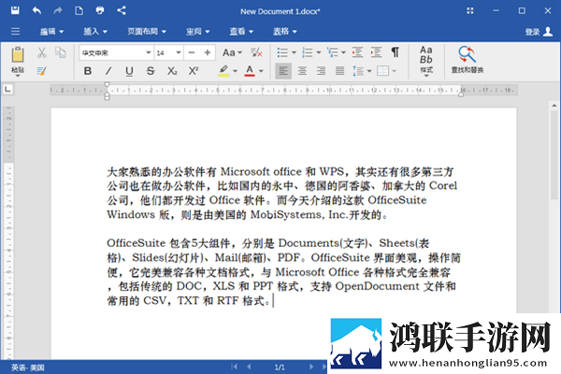
Task: Expand the numbered list dropdown
Action: 319,52
